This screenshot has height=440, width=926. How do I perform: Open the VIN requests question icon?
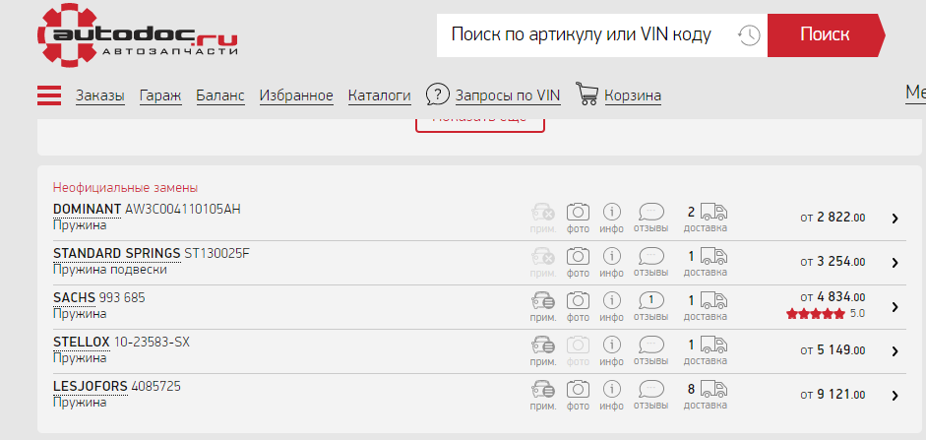coord(437,94)
